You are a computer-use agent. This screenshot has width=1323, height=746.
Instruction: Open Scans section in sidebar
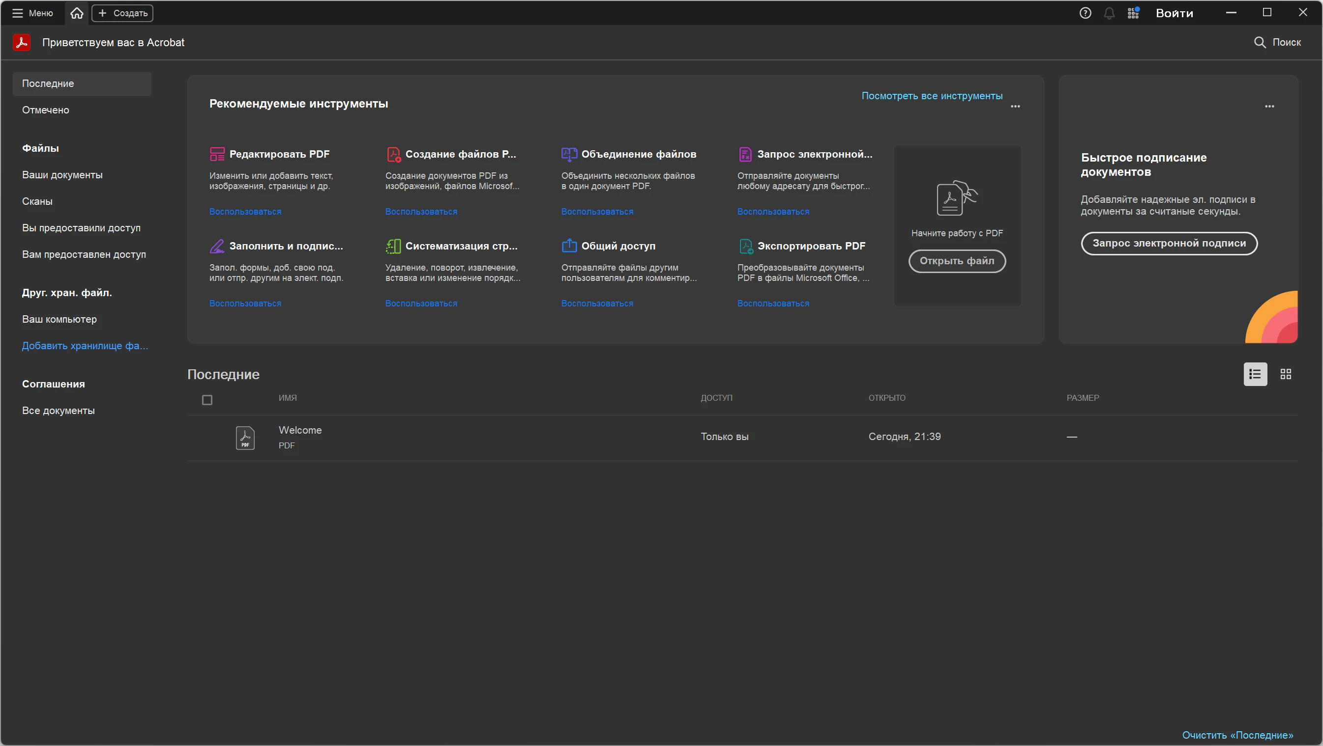(x=37, y=201)
